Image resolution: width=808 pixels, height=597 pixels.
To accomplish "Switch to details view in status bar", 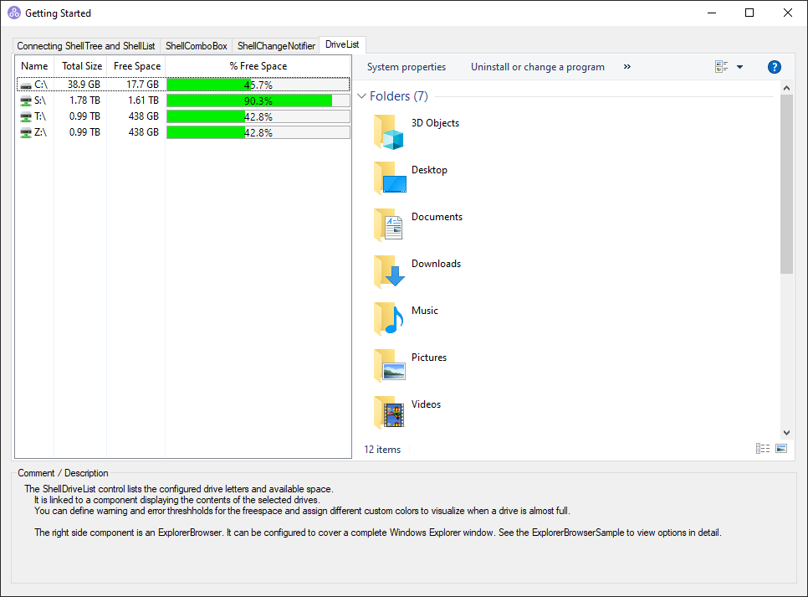I will tap(763, 449).
